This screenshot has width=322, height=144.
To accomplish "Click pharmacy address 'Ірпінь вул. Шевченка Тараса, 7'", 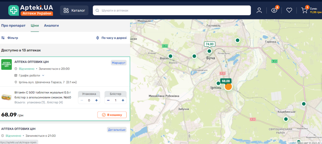I will [42, 82].
